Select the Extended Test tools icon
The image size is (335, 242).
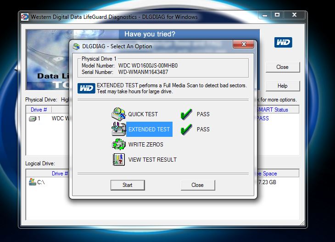(x=118, y=129)
